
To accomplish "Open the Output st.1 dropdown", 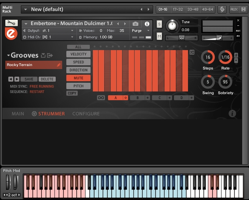I will click(x=72, y=31).
